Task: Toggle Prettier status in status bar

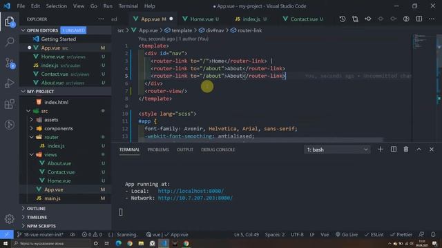Action: click(401, 234)
